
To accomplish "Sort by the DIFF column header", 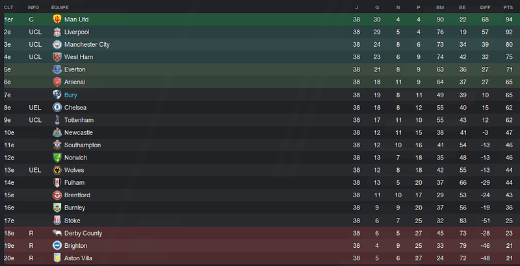I will [485, 7].
